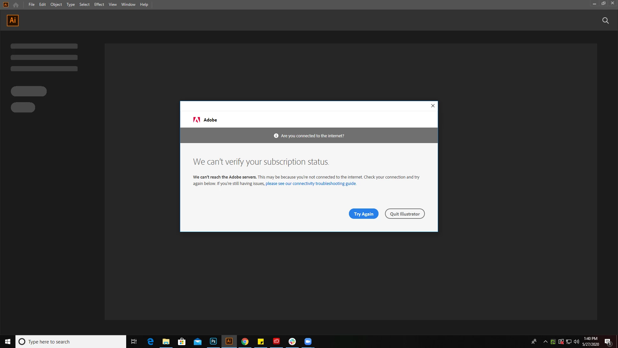The image size is (618, 348).
Task: Open the Window menu
Action: point(128,5)
